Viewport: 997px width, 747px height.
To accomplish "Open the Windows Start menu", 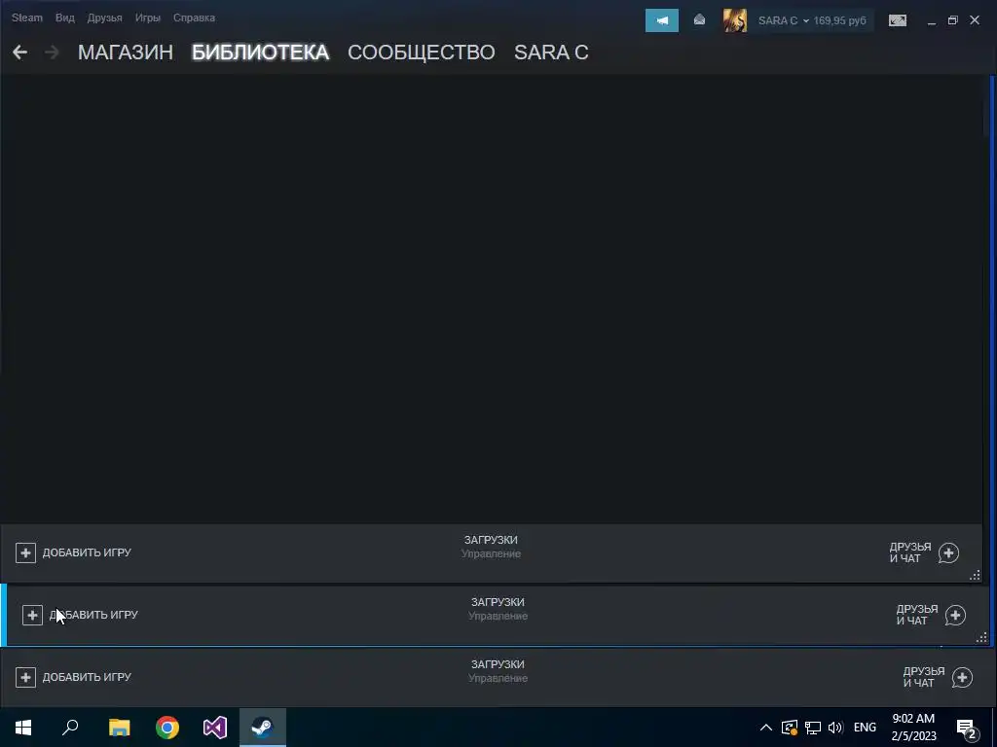I will click(x=23, y=728).
